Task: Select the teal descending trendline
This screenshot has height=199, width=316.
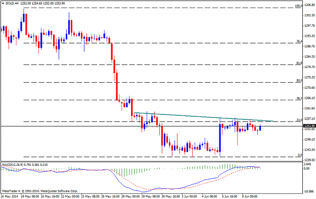Action: [x=204, y=117]
